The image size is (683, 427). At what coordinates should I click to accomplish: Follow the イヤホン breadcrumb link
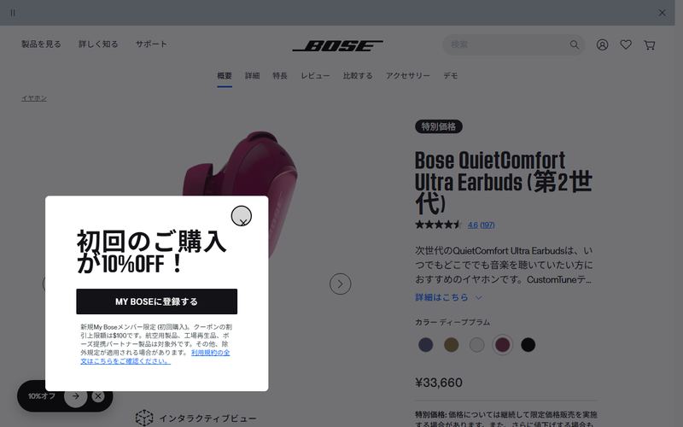click(34, 98)
